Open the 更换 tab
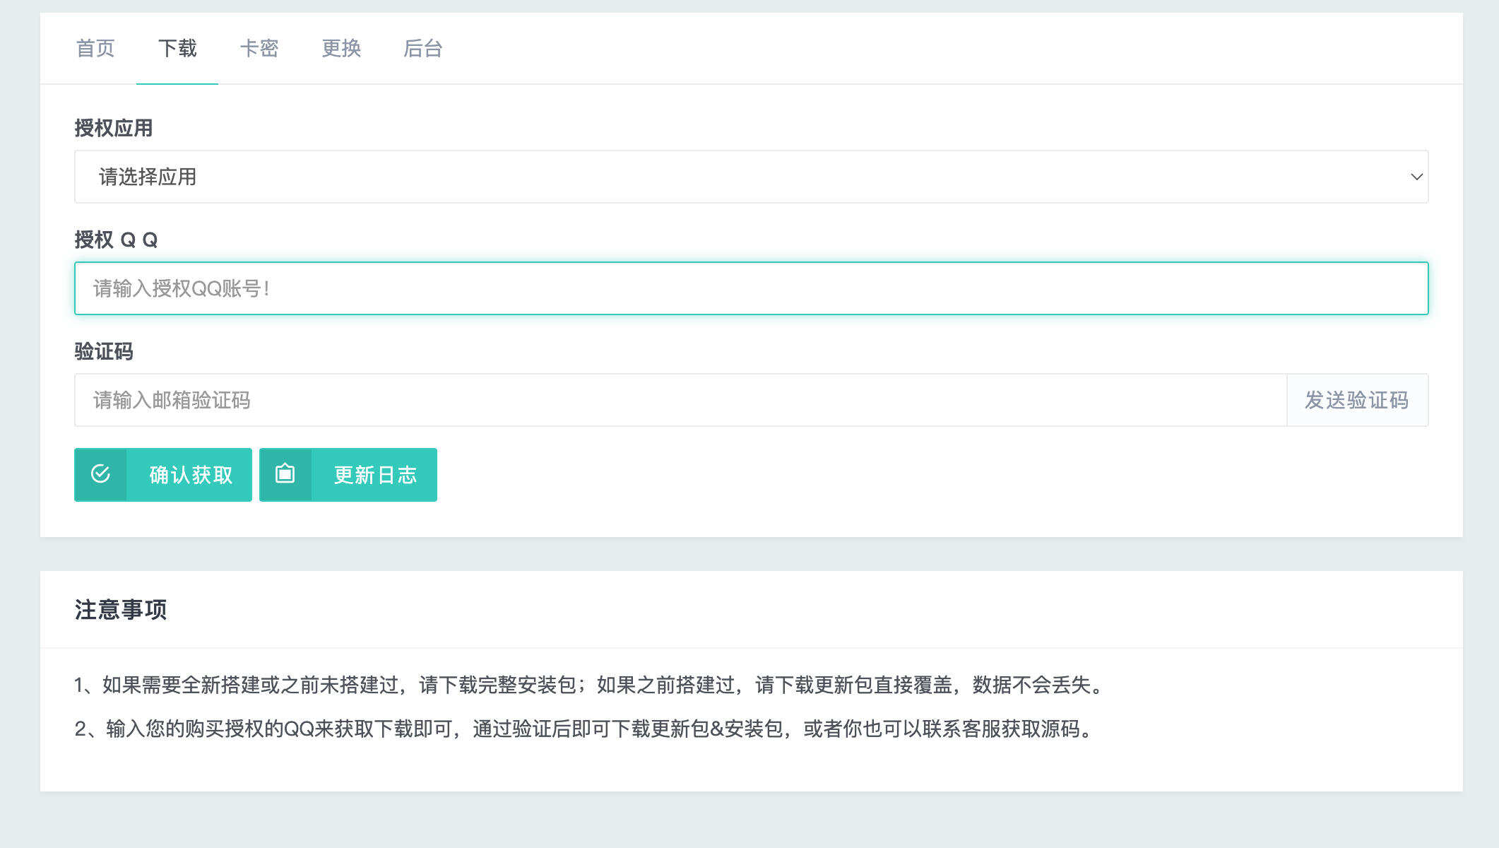Image resolution: width=1499 pixels, height=848 pixels. coord(341,48)
